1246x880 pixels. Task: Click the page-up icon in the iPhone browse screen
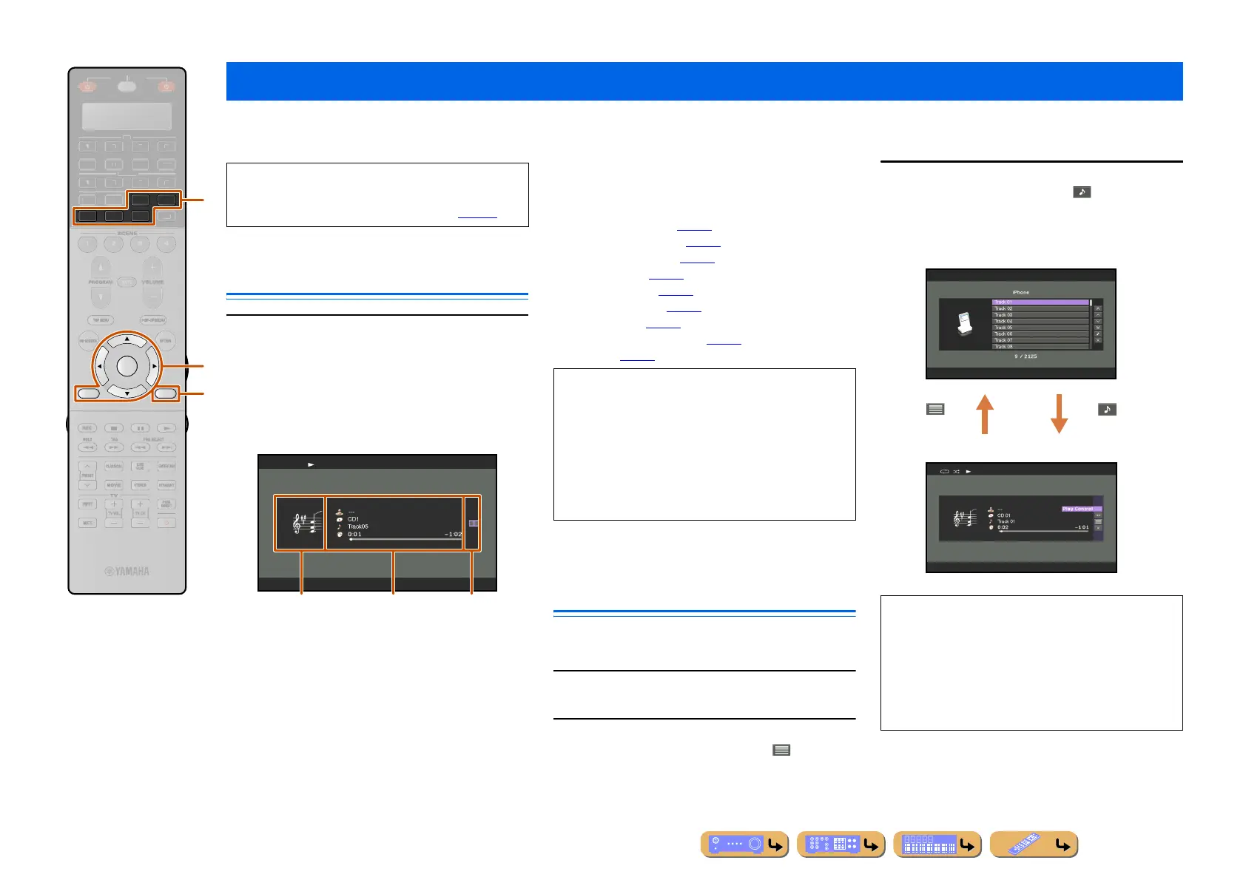coord(1098,308)
